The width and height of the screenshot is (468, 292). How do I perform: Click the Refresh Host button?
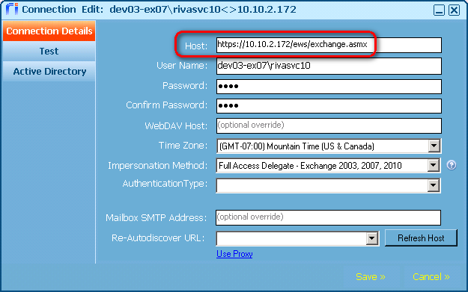[x=421, y=237]
